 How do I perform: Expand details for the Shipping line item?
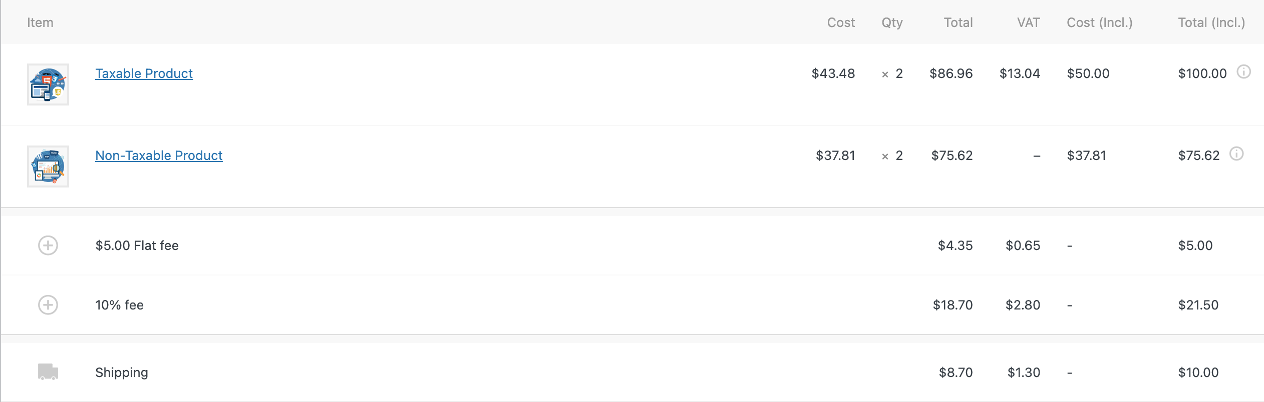tap(48, 372)
